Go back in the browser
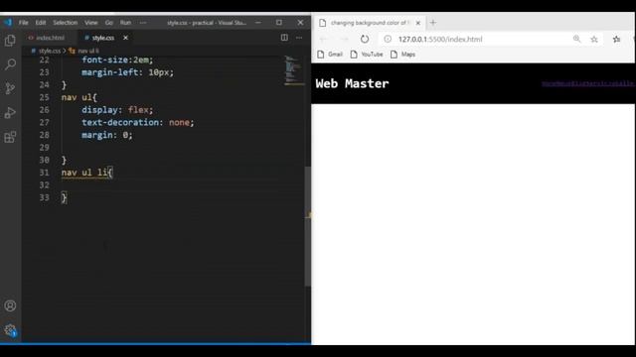 point(323,39)
